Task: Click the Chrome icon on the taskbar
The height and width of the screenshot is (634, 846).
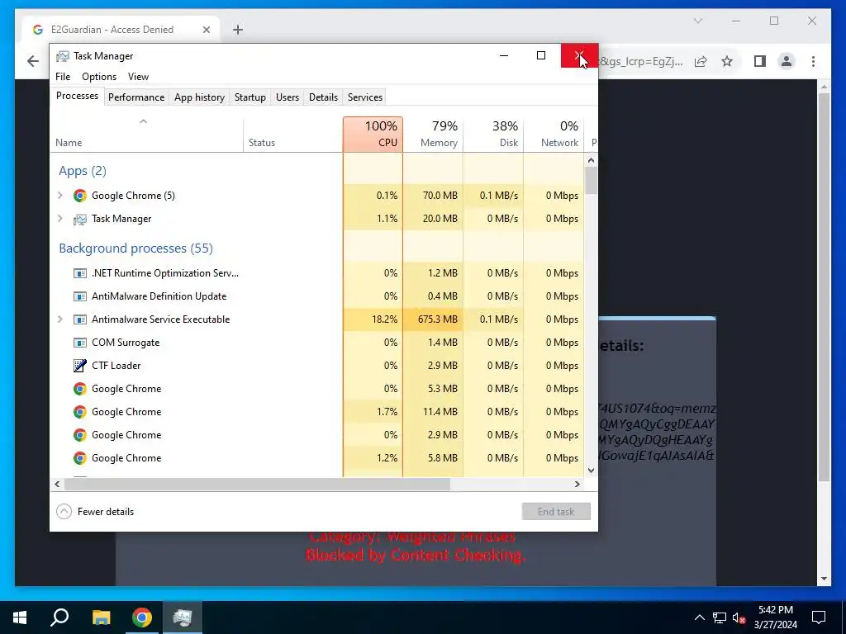Action: (x=142, y=617)
